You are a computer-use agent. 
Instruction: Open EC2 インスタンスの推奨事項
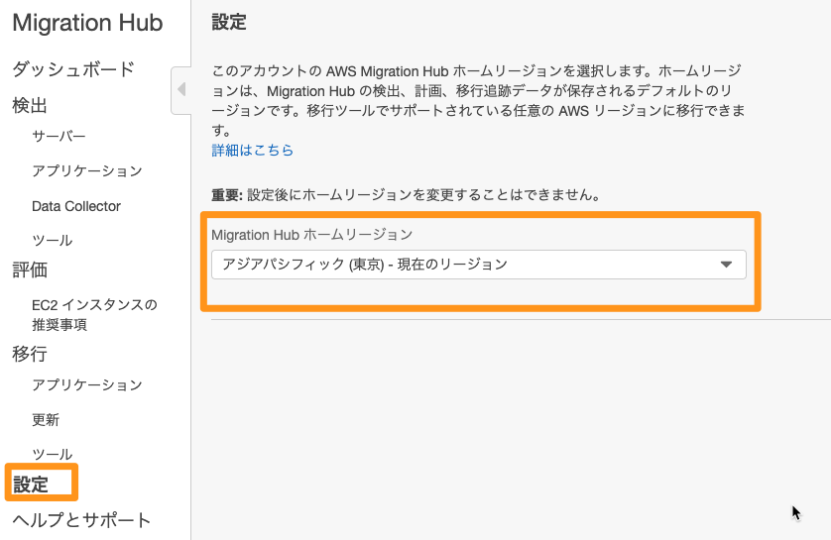pos(95,314)
